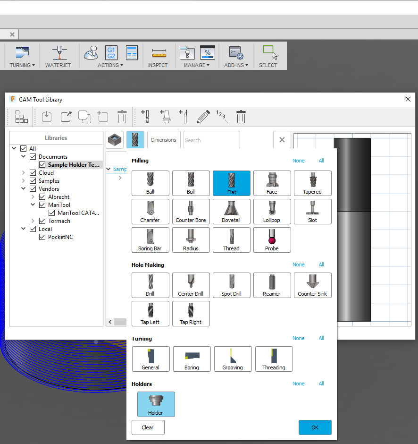Toggle the All libraries checkbox
Image resolution: width=418 pixels, height=444 pixels.
tap(24, 148)
